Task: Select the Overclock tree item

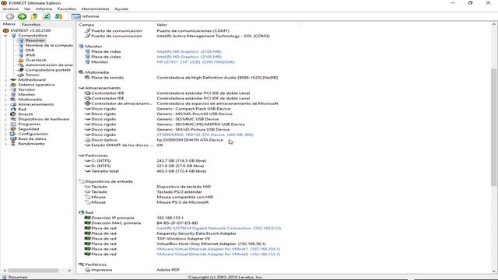Action: coord(36,60)
